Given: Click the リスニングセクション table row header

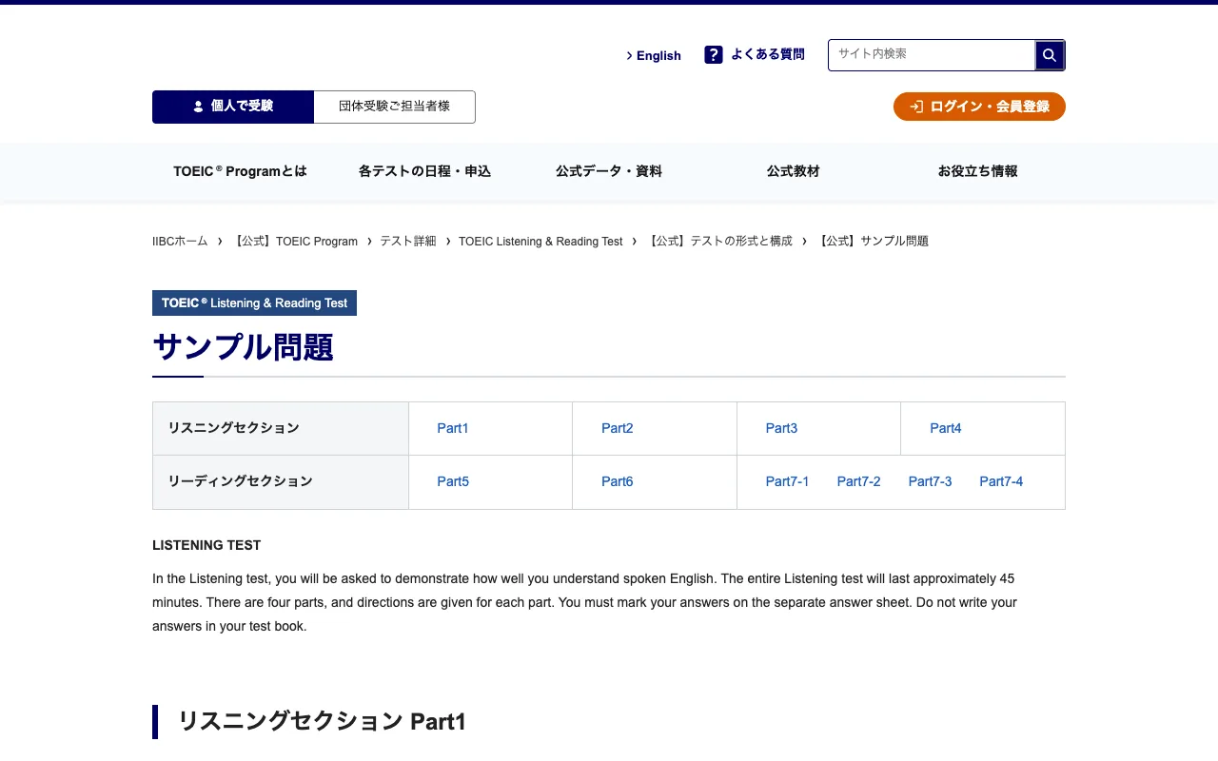Looking at the screenshot, I should pyautogui.click(x=281, y=428).
